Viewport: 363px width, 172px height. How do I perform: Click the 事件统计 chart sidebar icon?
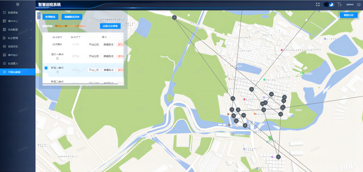(x=4, y=55)
